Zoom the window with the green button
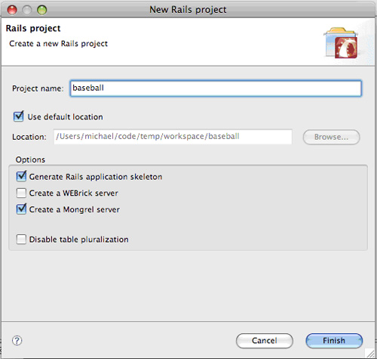This screenshot has width=377, height=359. click(42, 10)
